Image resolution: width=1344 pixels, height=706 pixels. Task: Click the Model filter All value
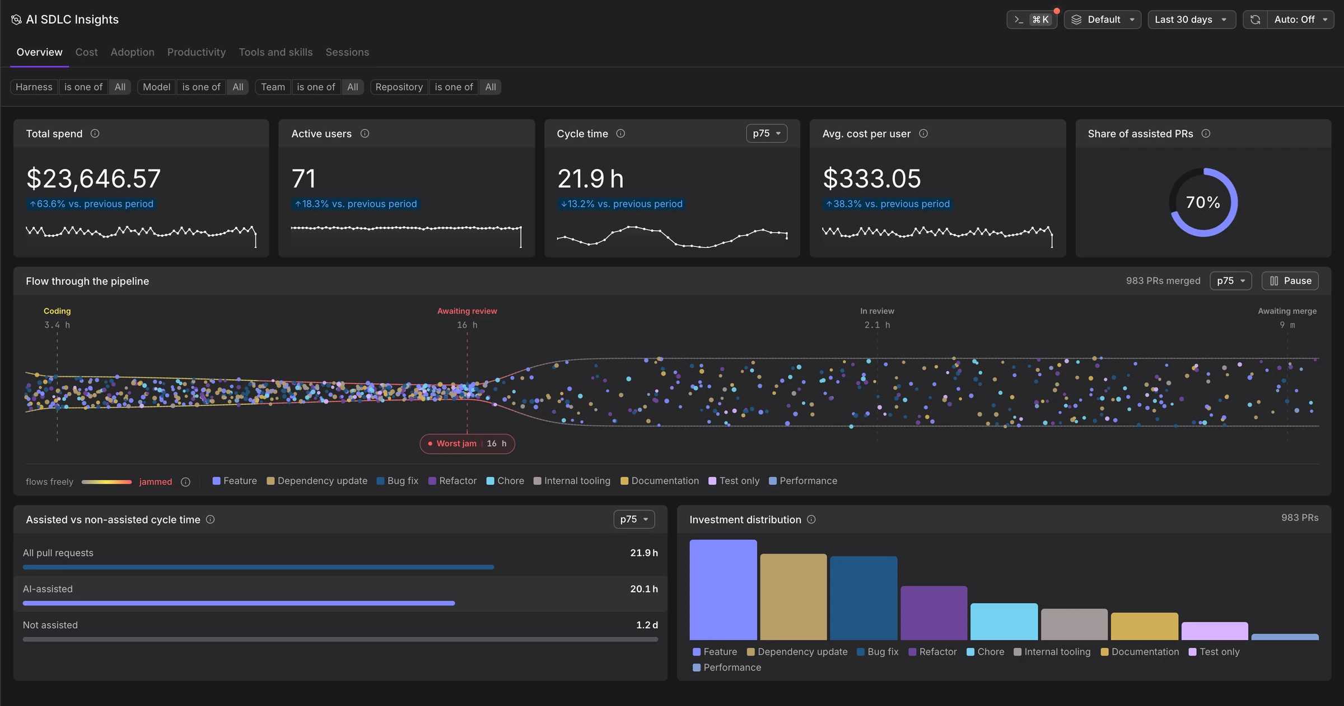237,87
